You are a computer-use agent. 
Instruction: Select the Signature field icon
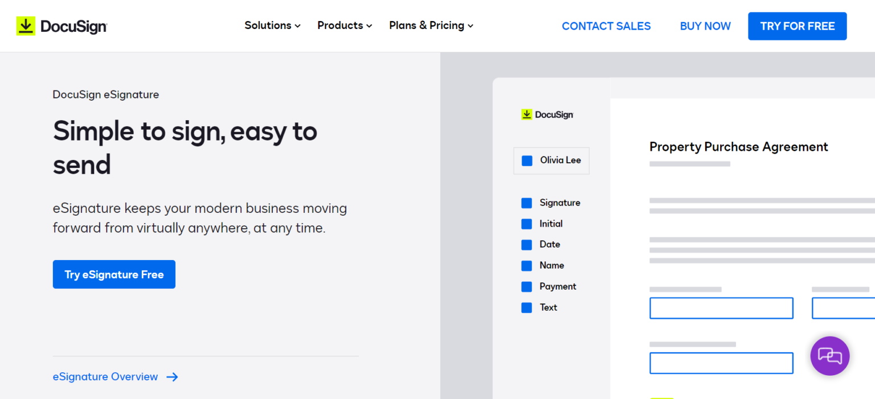526,203
